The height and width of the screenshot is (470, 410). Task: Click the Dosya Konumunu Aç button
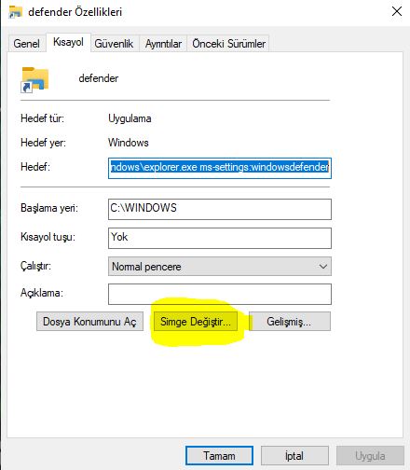click(x=89, y=322)
